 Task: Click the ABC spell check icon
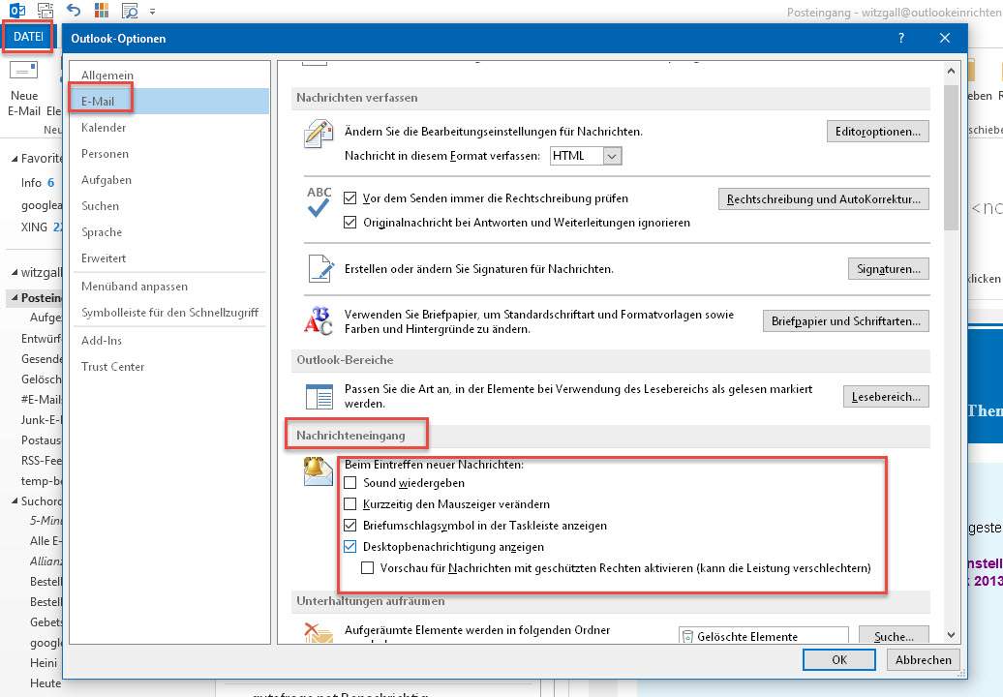[x=319, y=201]
